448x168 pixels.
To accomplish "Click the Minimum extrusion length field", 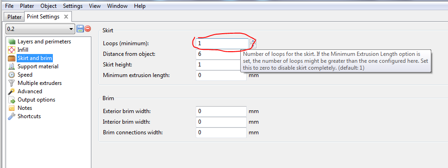I will point(221,76).
